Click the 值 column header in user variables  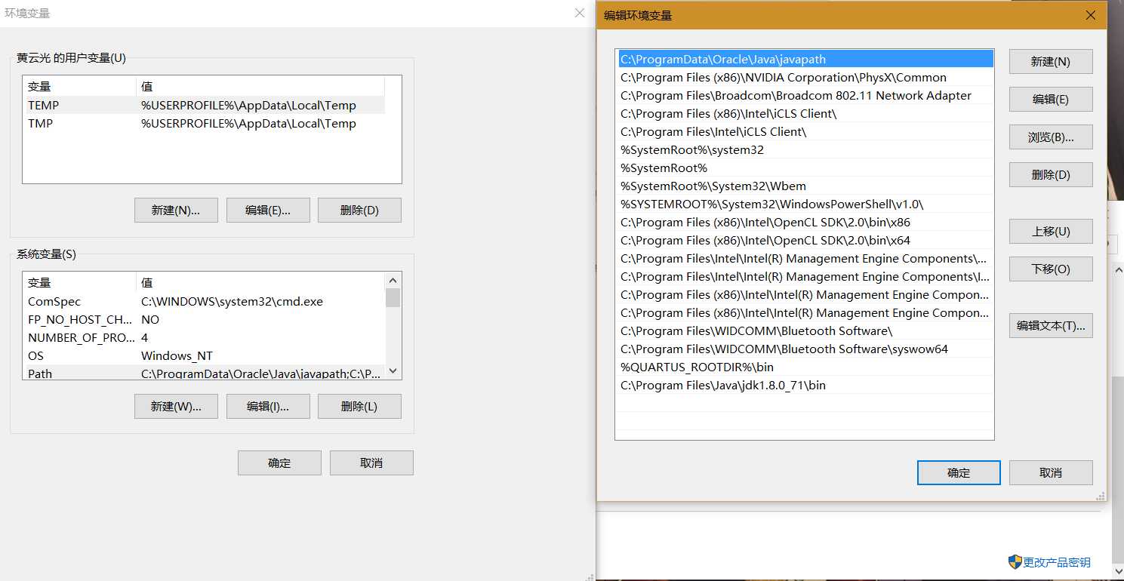pyautogui.click(x=260, y=87)
